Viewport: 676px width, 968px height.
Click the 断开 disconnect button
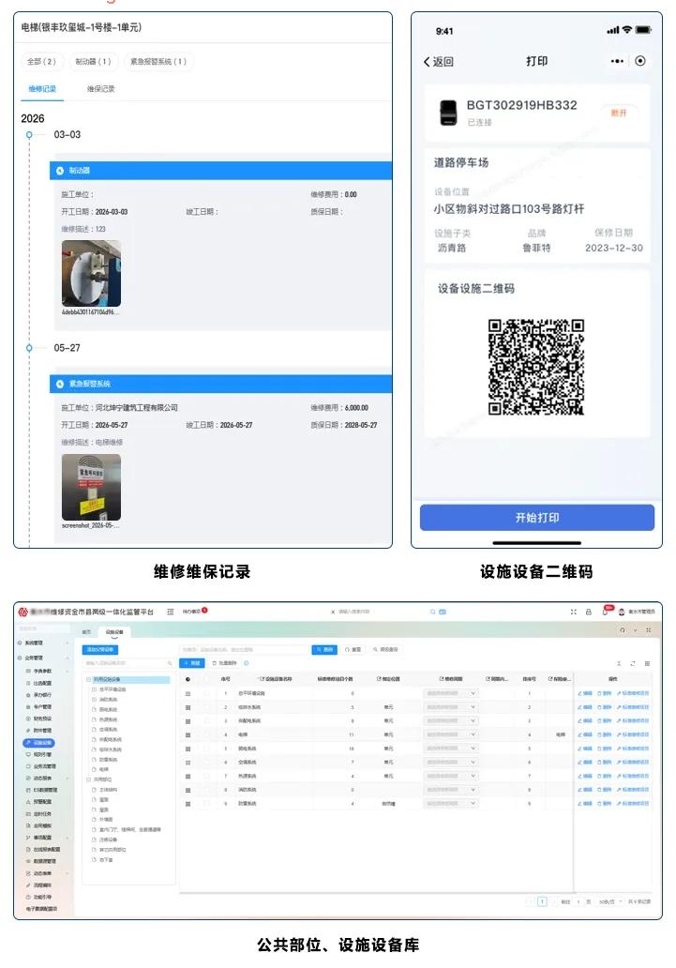click(x=619, y=113)
